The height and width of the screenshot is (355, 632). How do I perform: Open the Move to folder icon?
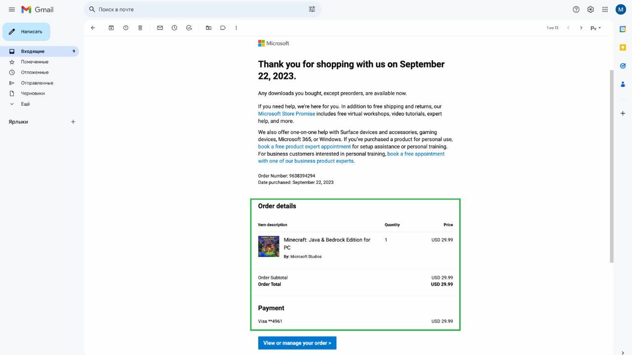coord(208,28)
